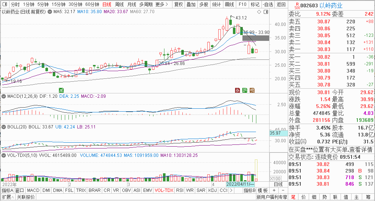Screen dimensions: 375x201
Task: Select the CCI indicator tab
Action: (224, 190)
